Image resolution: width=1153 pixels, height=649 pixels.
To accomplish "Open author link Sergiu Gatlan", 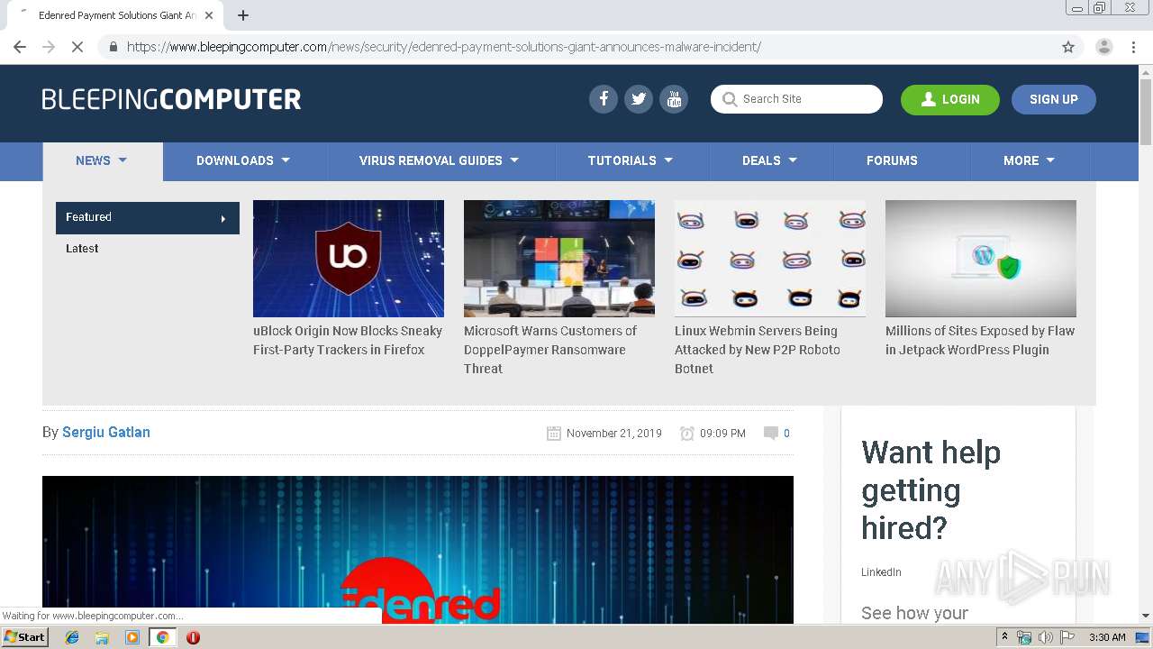I will click(106, 433).
